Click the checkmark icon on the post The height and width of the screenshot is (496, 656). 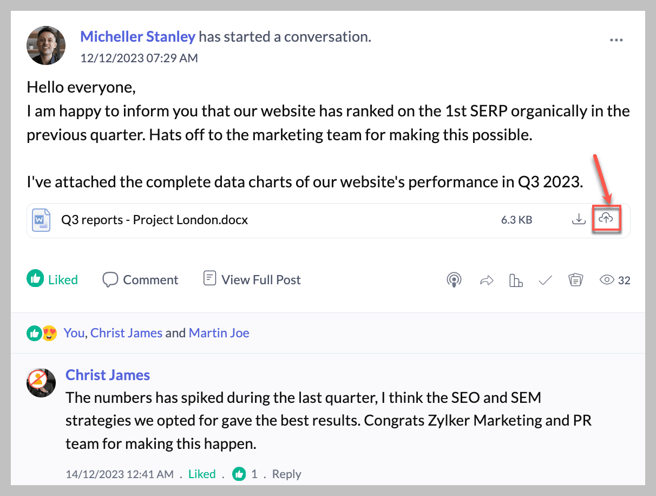pos(545,280)
